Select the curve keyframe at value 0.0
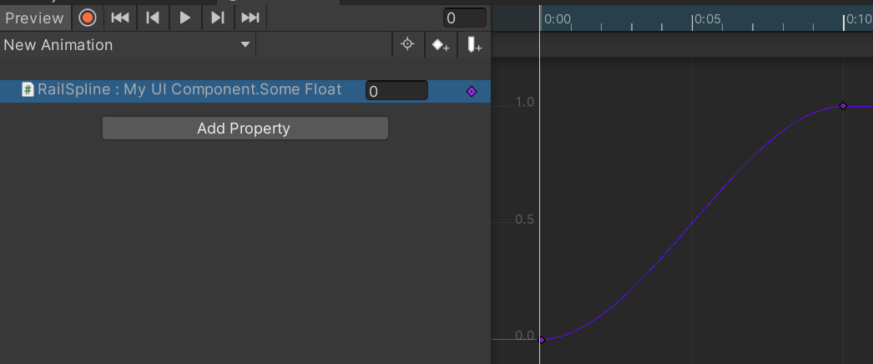The image size is (873, 364). 542,340
